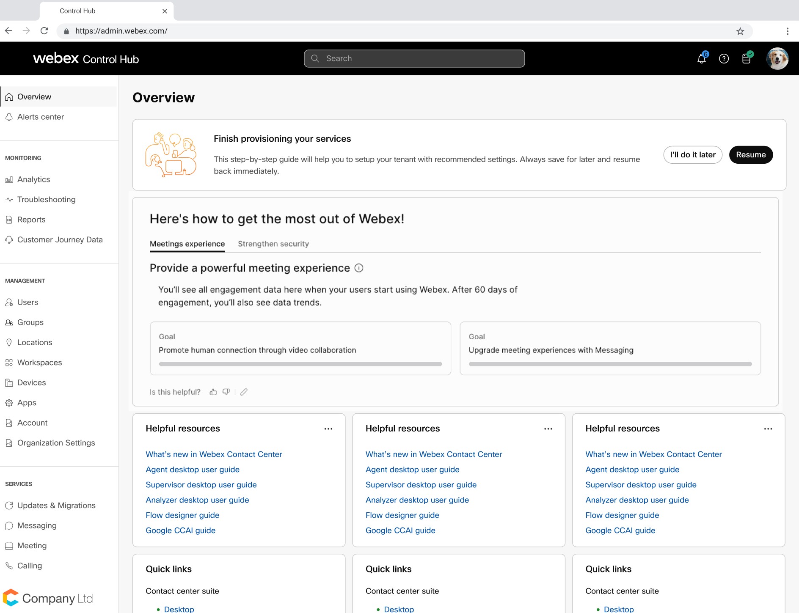Click the Account icon in sidebar
Viewport: 799px width, 613px height.
tap(9, 423)
